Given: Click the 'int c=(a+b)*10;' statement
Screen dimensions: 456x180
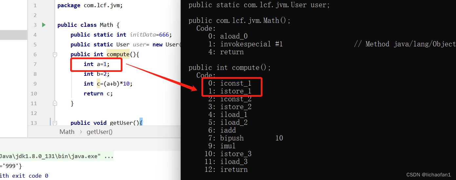Looking at the screenshot, I should [108, 84].
